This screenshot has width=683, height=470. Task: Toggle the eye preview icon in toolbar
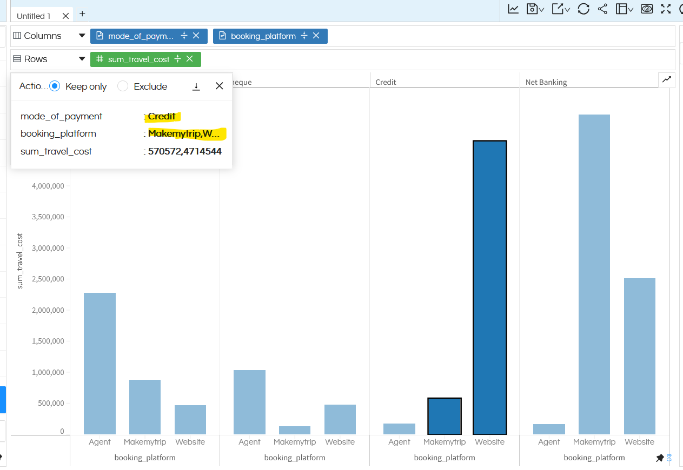pyautogui.click(x=646, y=9)
